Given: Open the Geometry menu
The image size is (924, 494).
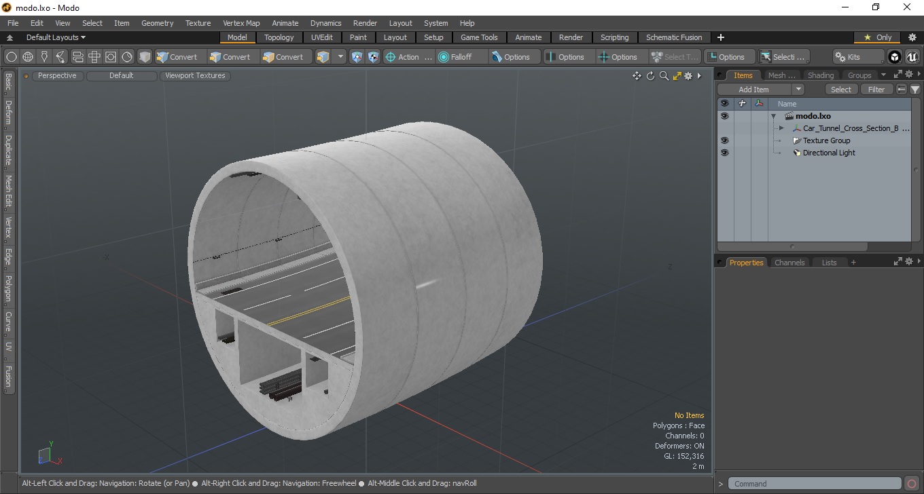Looking at the screenshot, I should [x=157, y=23].
